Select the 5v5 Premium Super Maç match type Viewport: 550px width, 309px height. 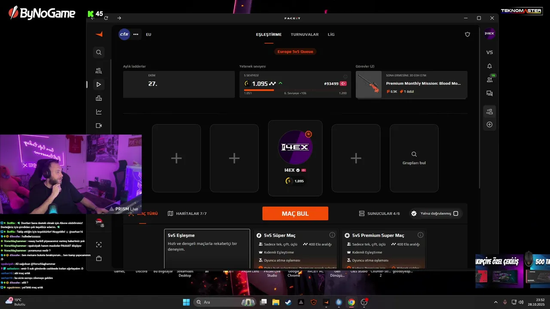[x=385, y=249]
